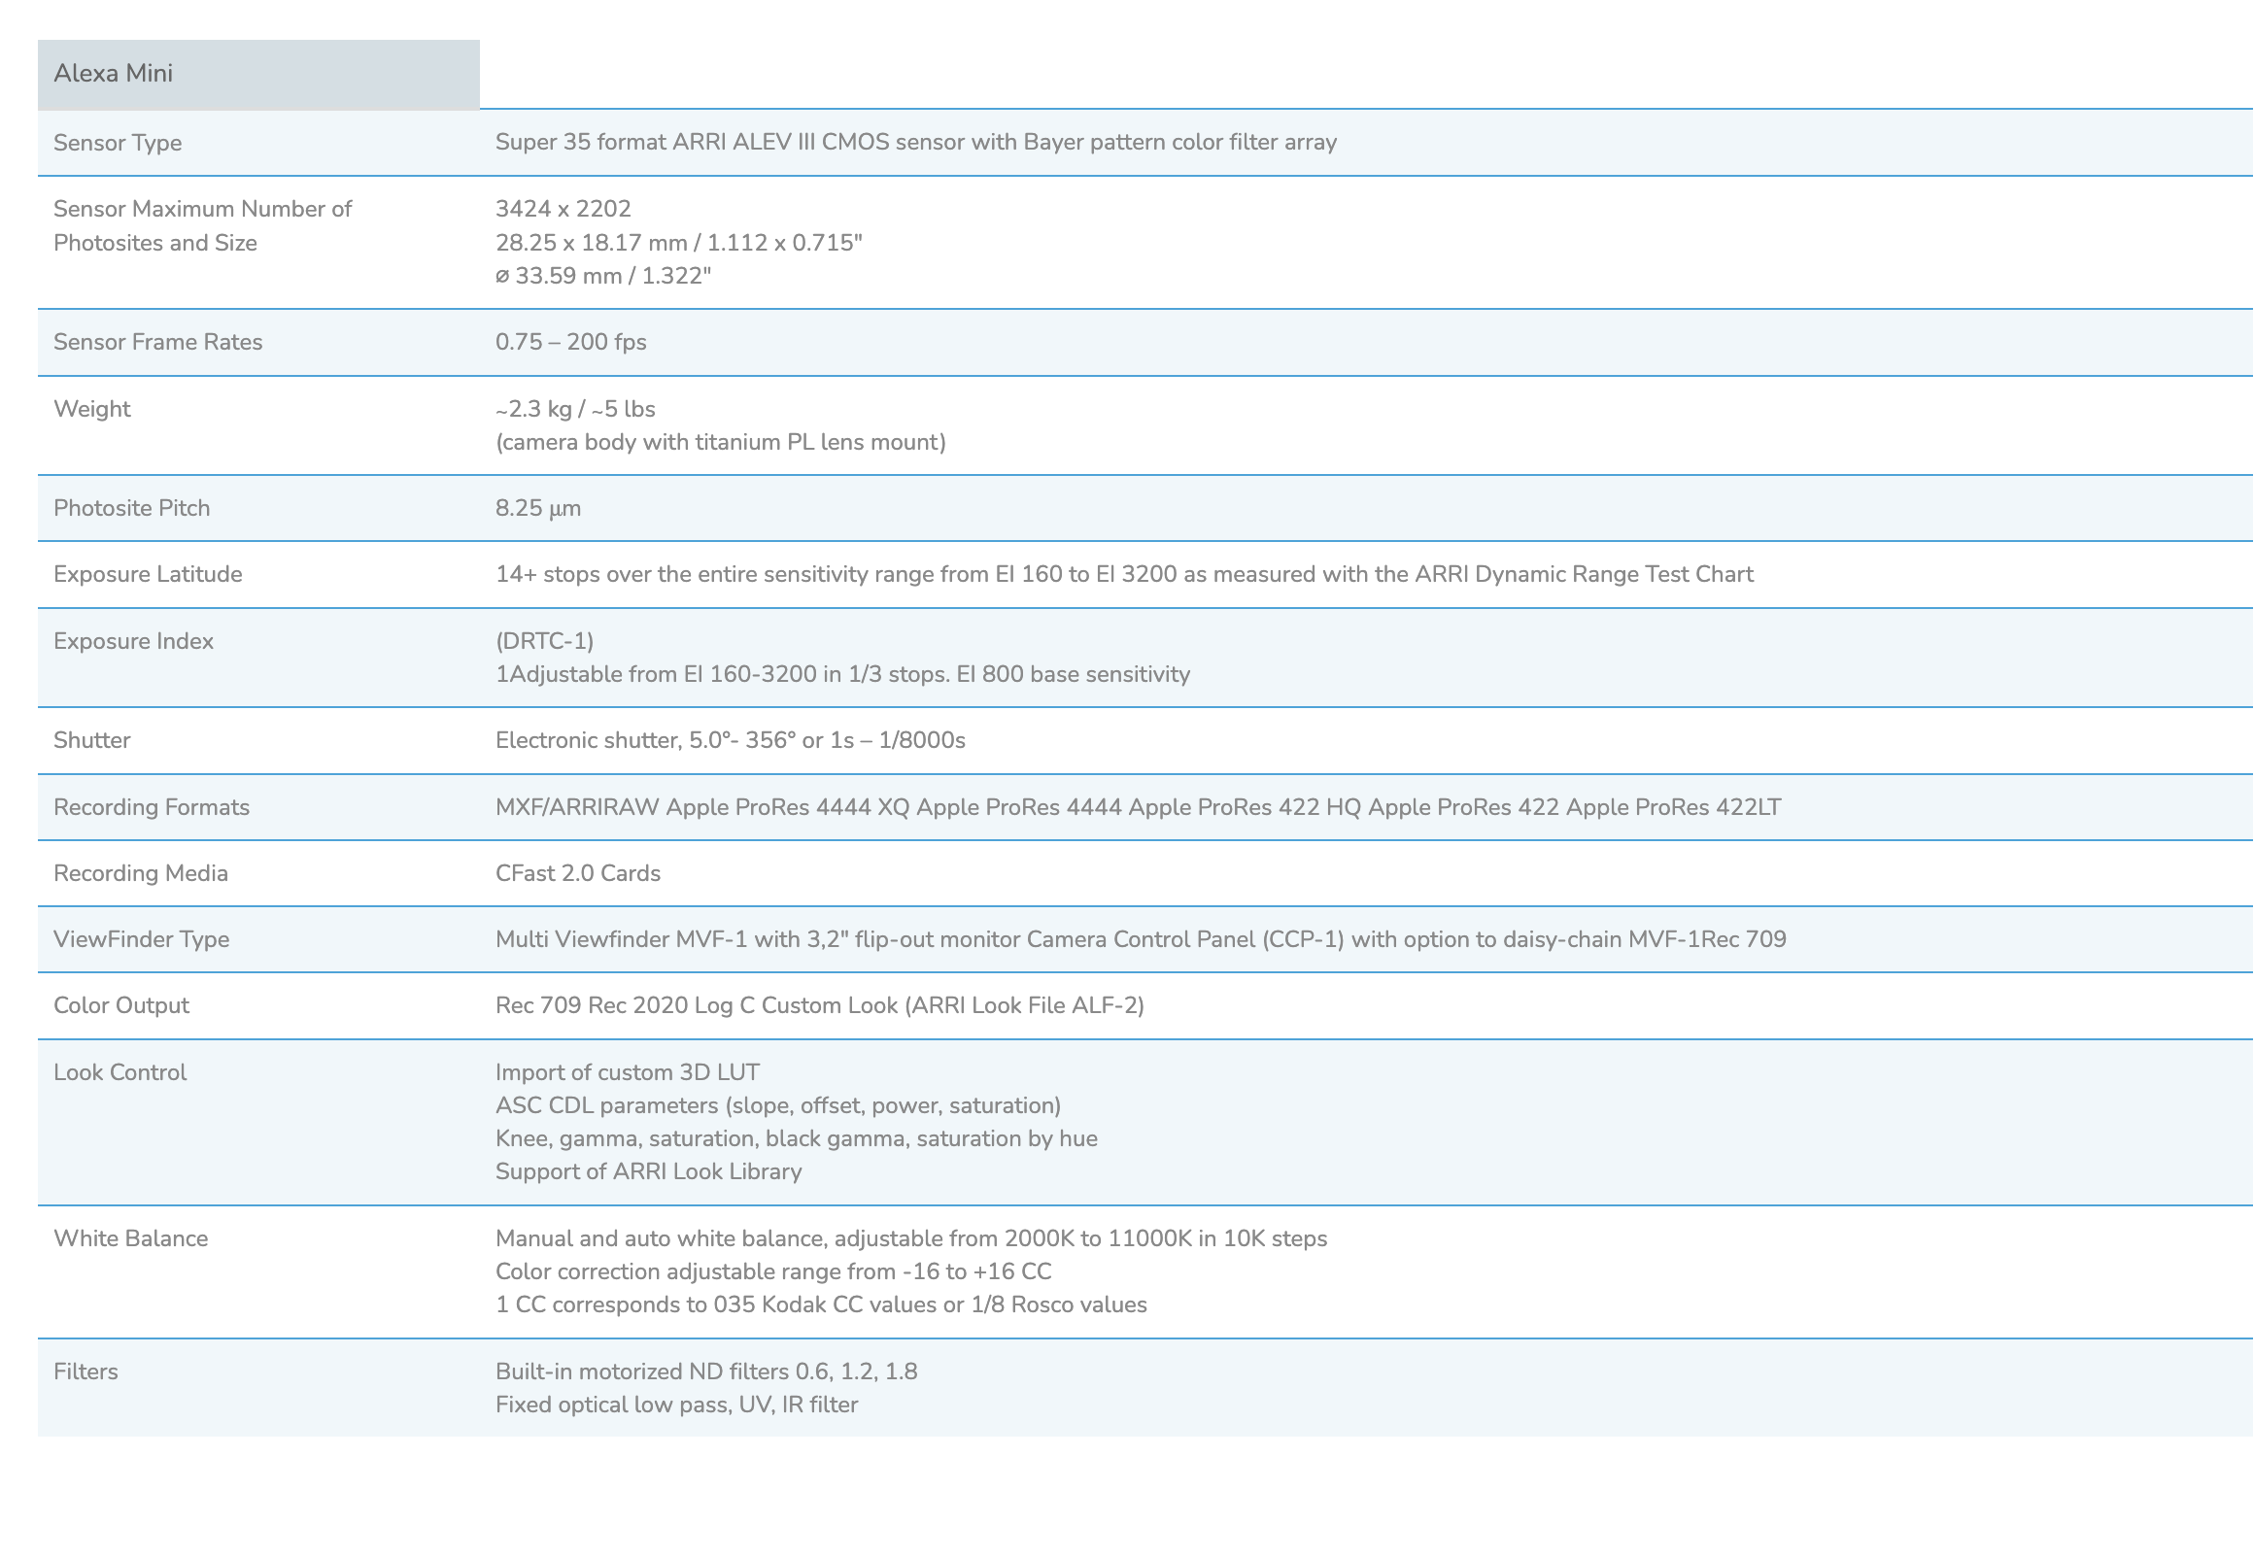Click the 28.25 x 18.17 mm size line
The width and height of the screenshot is (2254, 1558).
click(678, 242)
